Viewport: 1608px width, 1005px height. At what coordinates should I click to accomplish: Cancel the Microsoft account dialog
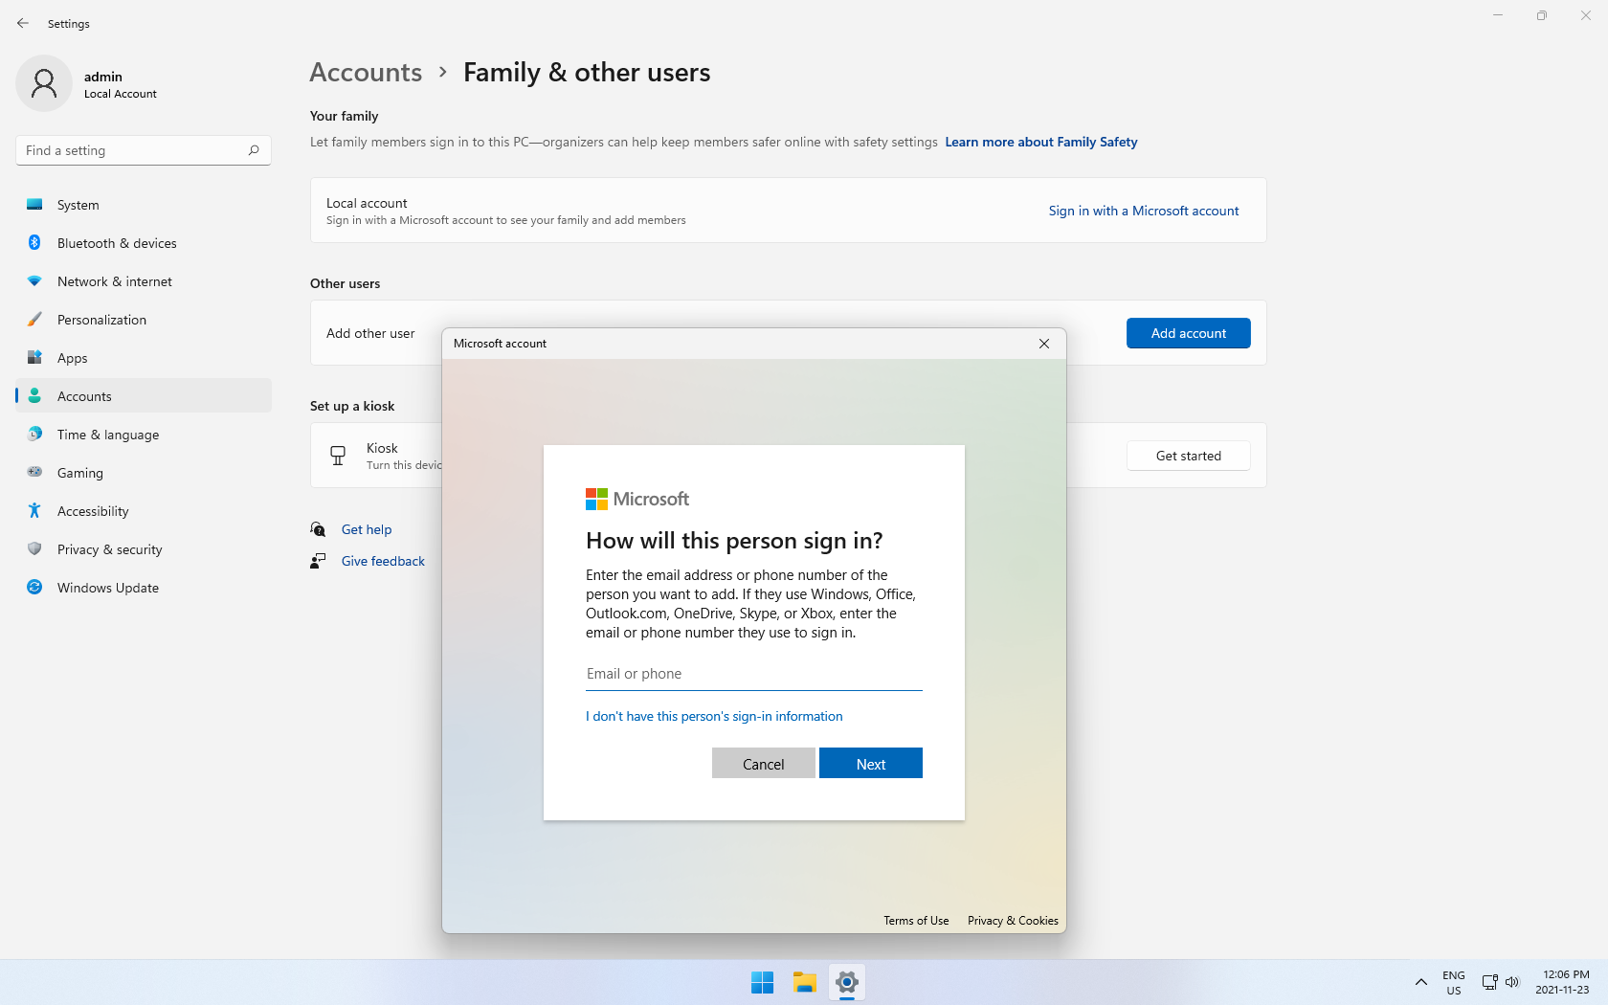pos(763,764)
